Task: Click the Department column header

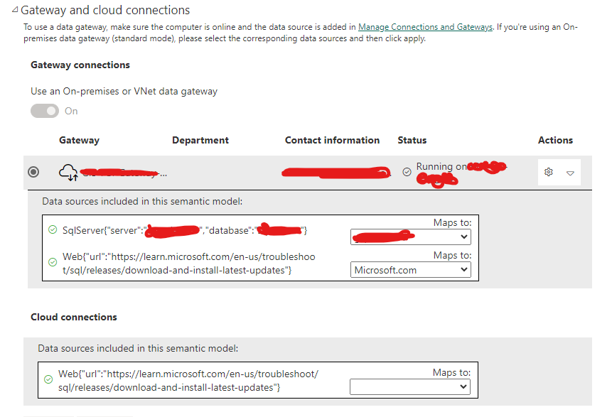Action: pos(200,140)
